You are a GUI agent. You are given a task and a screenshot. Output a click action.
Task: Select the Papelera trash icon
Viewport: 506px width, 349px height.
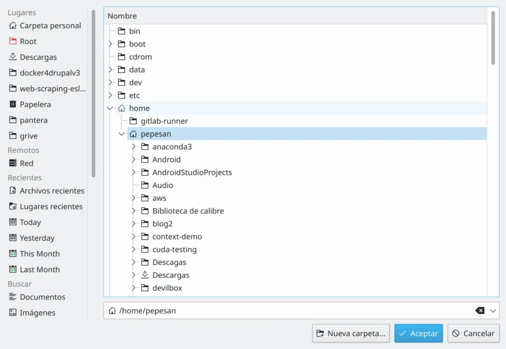tap(13, 105)
